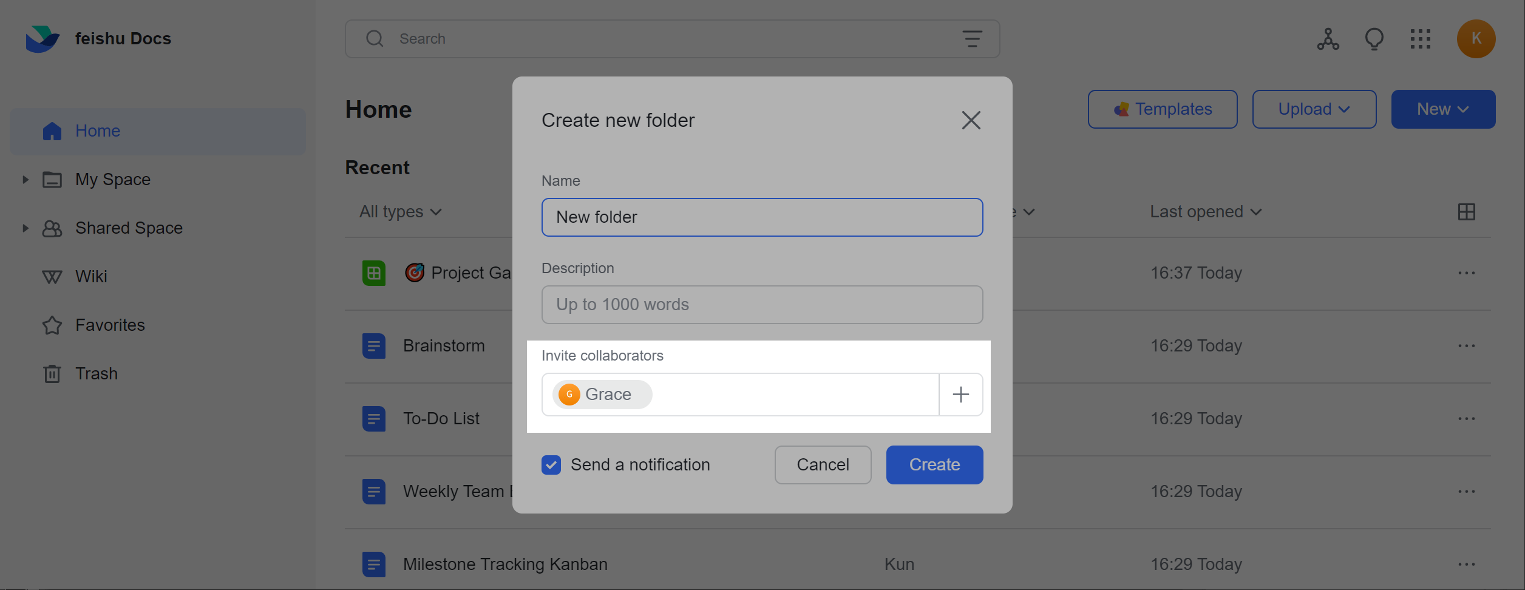Select Home in the sidebar
Image resolution: width=1525 pixels, height=590 pixels.
[97, 131]
